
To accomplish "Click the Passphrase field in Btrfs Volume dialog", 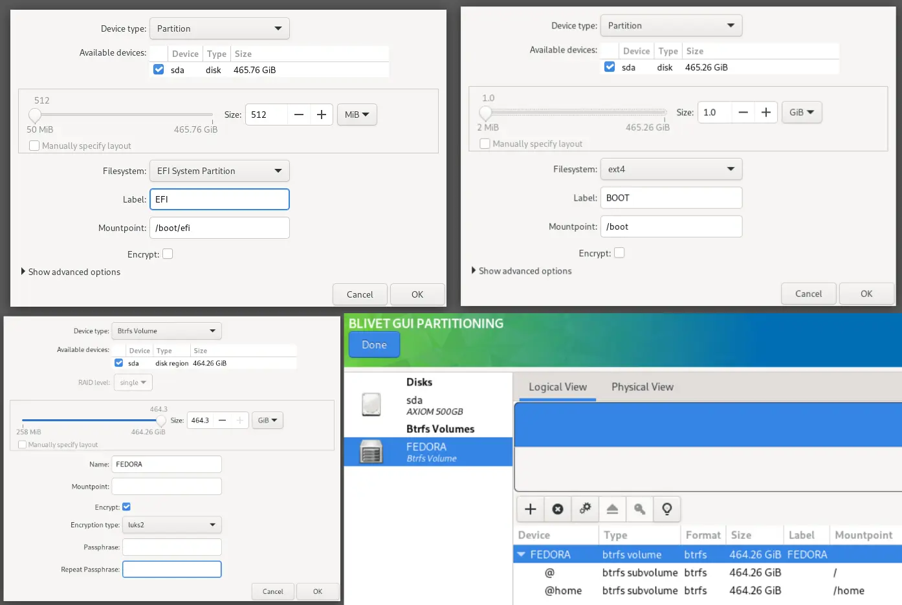I will [172, 547].
